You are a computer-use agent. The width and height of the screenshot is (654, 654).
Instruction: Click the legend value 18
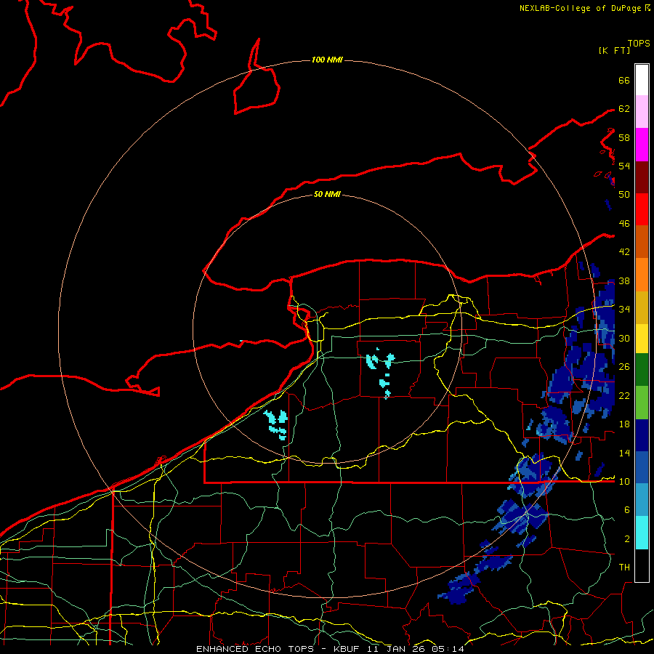point(624,424)
